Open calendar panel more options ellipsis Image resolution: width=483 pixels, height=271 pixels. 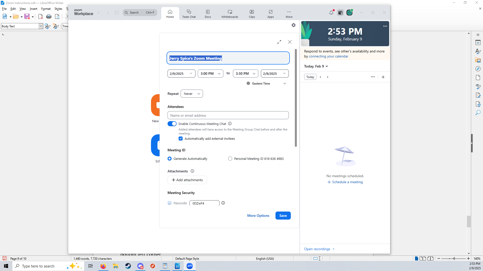373,77
